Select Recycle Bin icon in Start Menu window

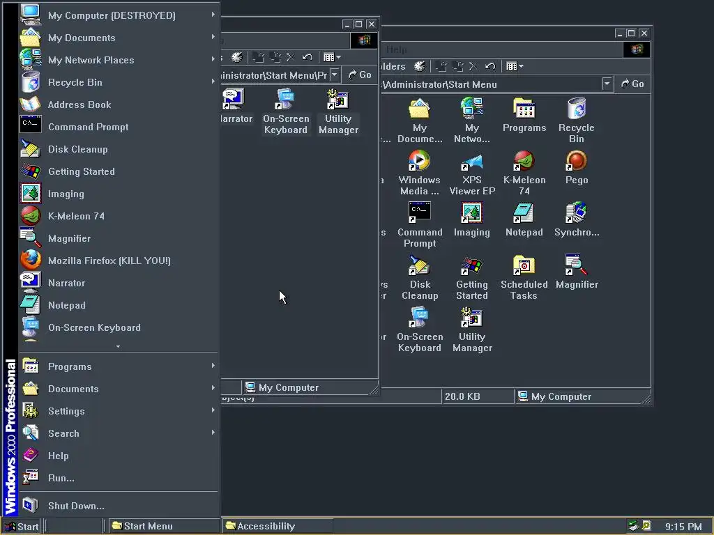(x=577, y=121)
